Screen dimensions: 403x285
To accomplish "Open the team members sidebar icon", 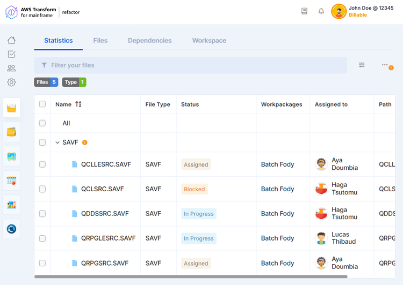I will pyautogui.click(x=11, y=68).
